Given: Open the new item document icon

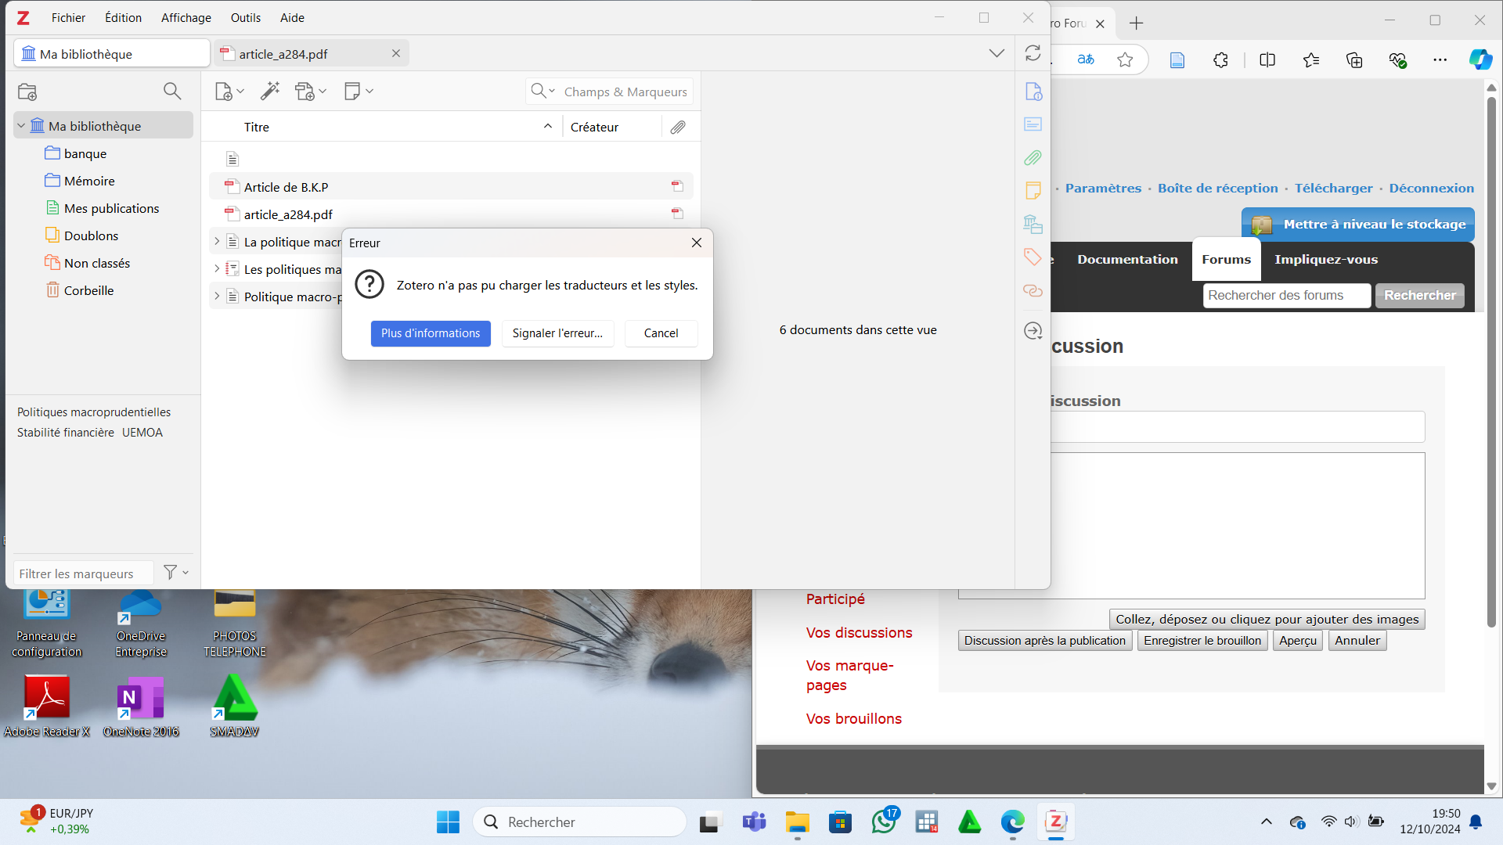Looking at the screenshot, I should (223, 92).
